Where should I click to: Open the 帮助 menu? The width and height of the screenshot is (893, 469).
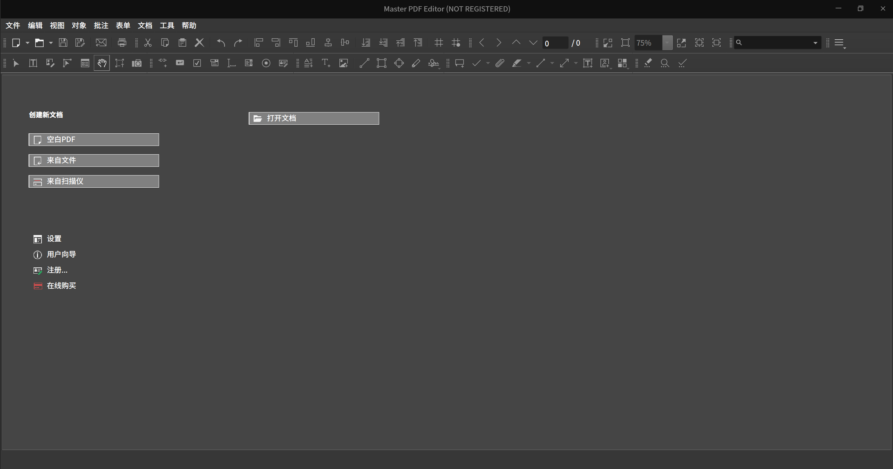(189, 25)
